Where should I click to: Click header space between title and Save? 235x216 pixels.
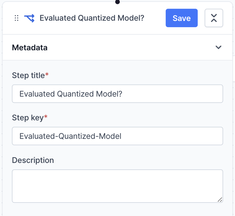tap(155, 18)
